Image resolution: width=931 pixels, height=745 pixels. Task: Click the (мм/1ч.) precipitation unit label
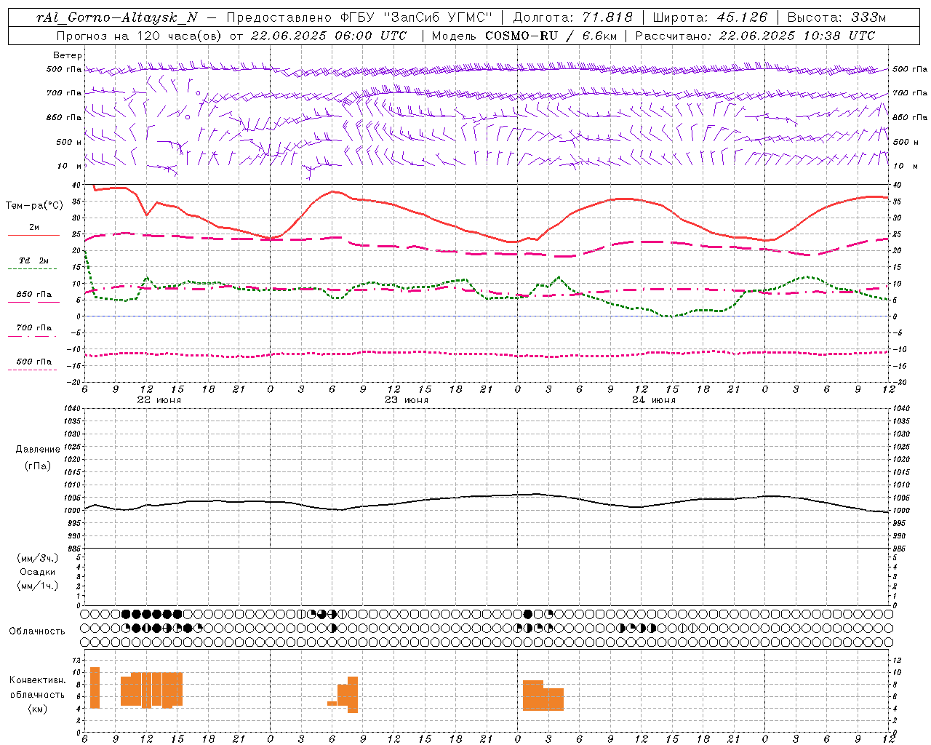click(x=38, y=586)
